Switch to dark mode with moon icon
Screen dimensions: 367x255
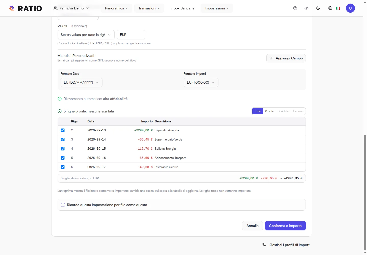pos(318,8)
